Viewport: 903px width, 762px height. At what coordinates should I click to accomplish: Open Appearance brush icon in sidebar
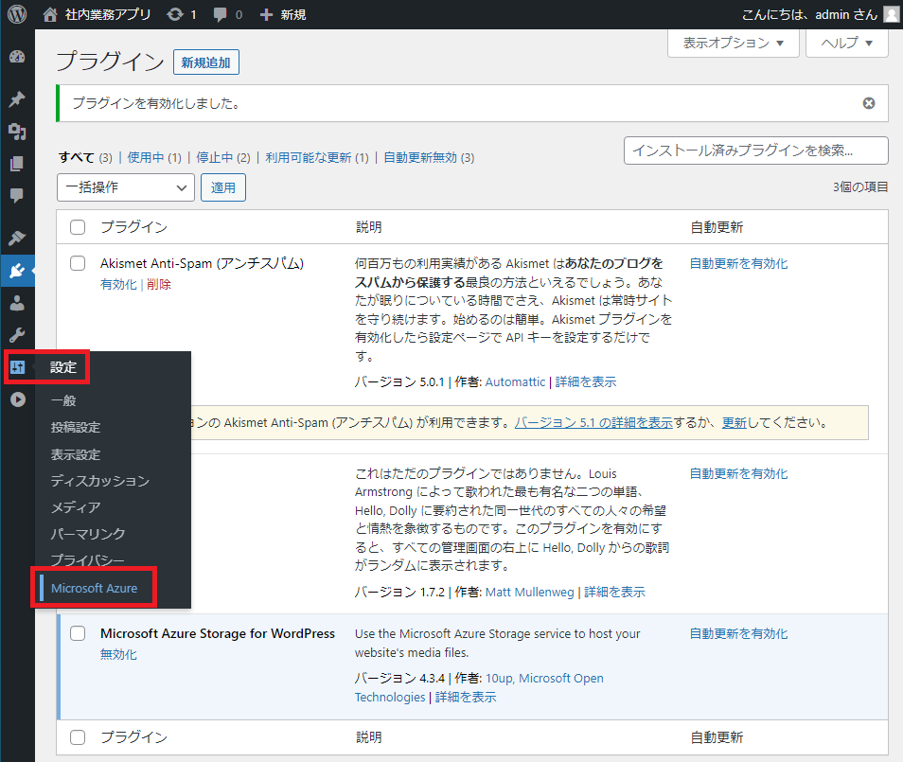[x=17, y=238]
